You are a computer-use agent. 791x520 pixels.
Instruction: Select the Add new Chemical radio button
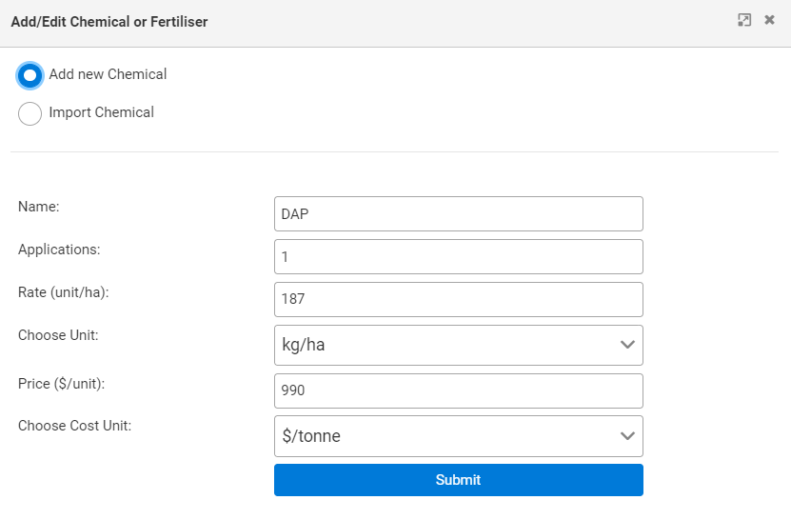tap(30, 75)
